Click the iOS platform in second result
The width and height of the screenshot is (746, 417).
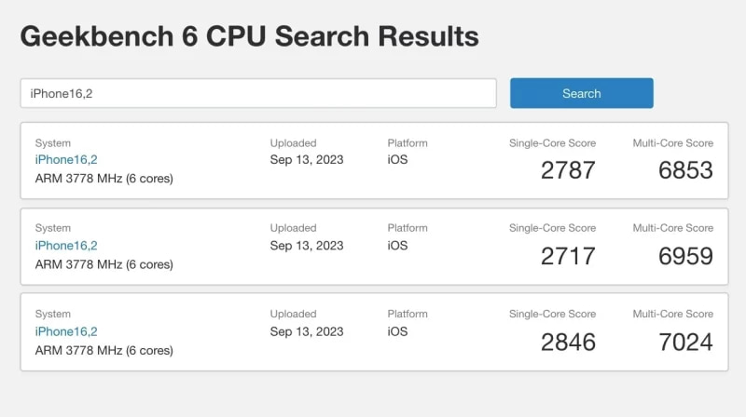397,246
